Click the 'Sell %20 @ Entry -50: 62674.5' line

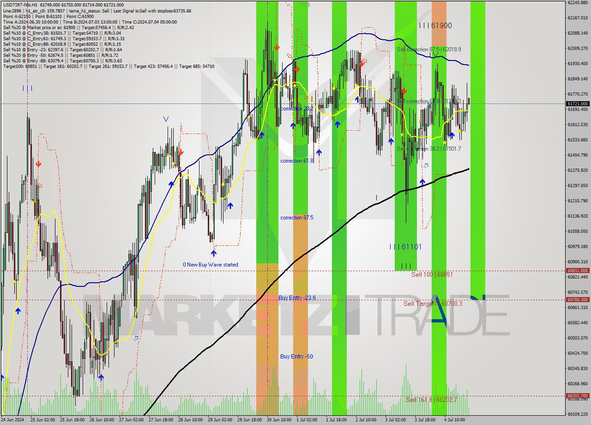pyautogui.click(x=61, y=55)
